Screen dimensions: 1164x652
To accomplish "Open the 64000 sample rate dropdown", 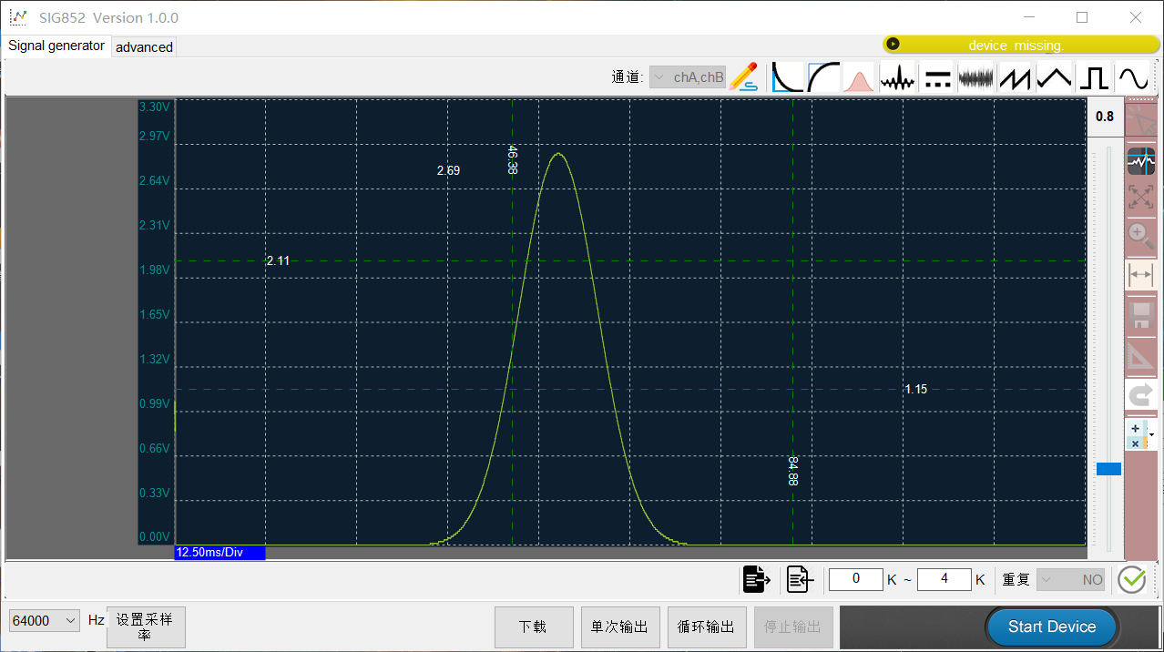I will (45, 620).
